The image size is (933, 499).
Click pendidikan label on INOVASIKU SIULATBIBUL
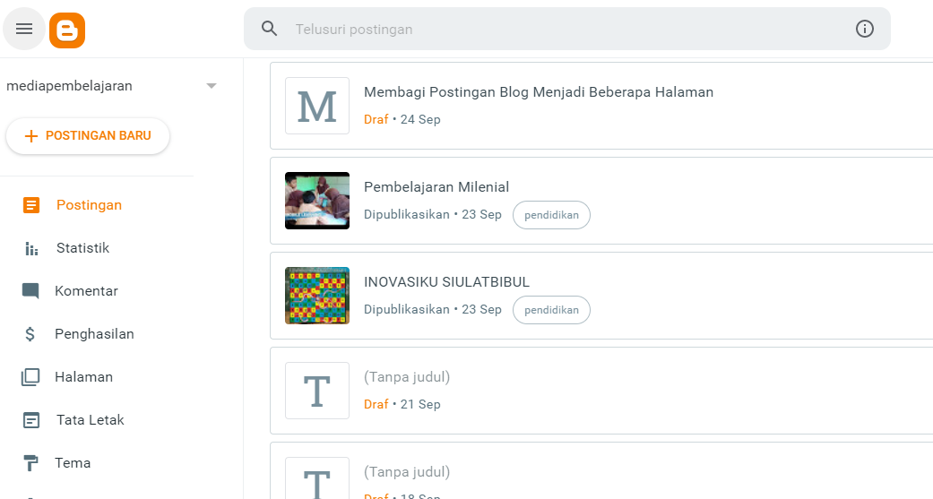coord(551,310)
